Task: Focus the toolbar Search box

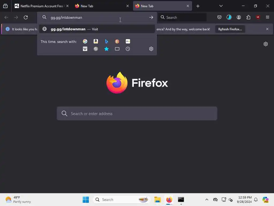Action: [x=182, y=17]
